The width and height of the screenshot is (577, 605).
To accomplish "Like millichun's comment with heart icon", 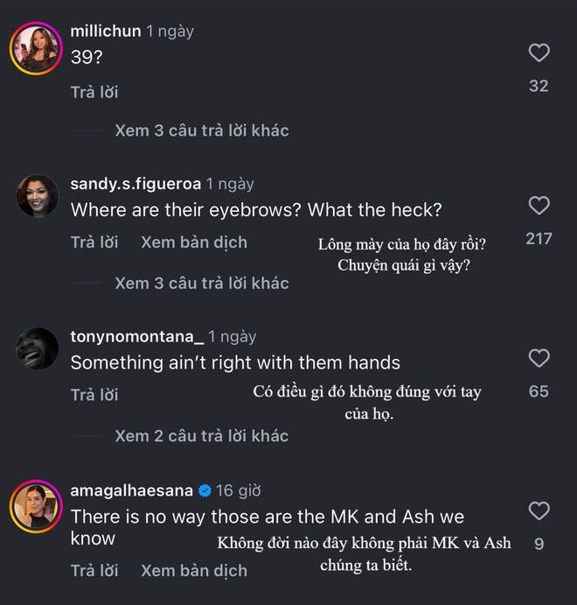I will [x=539, y=53].
